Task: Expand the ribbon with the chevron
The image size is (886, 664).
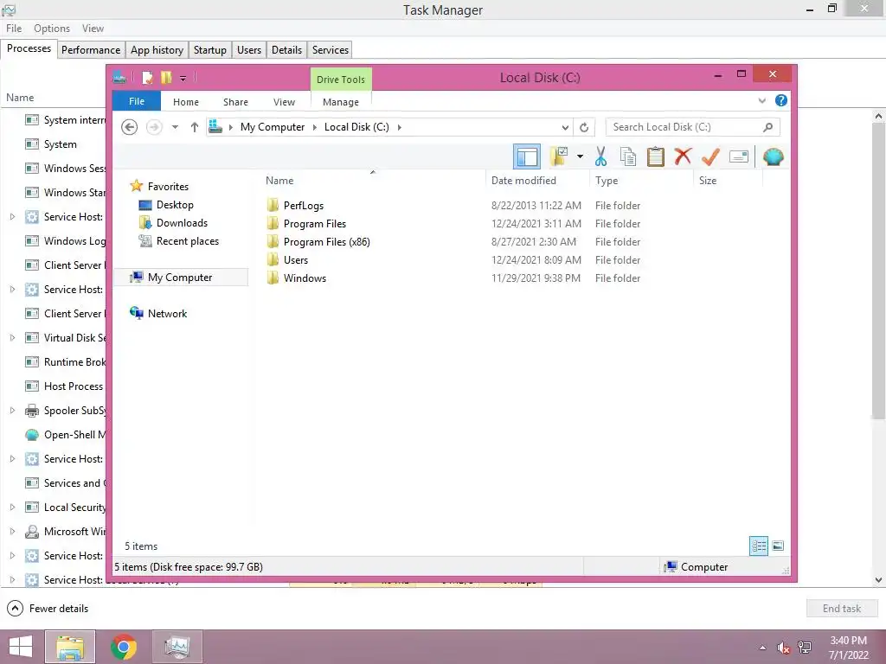Action: (x=761, y=100)
